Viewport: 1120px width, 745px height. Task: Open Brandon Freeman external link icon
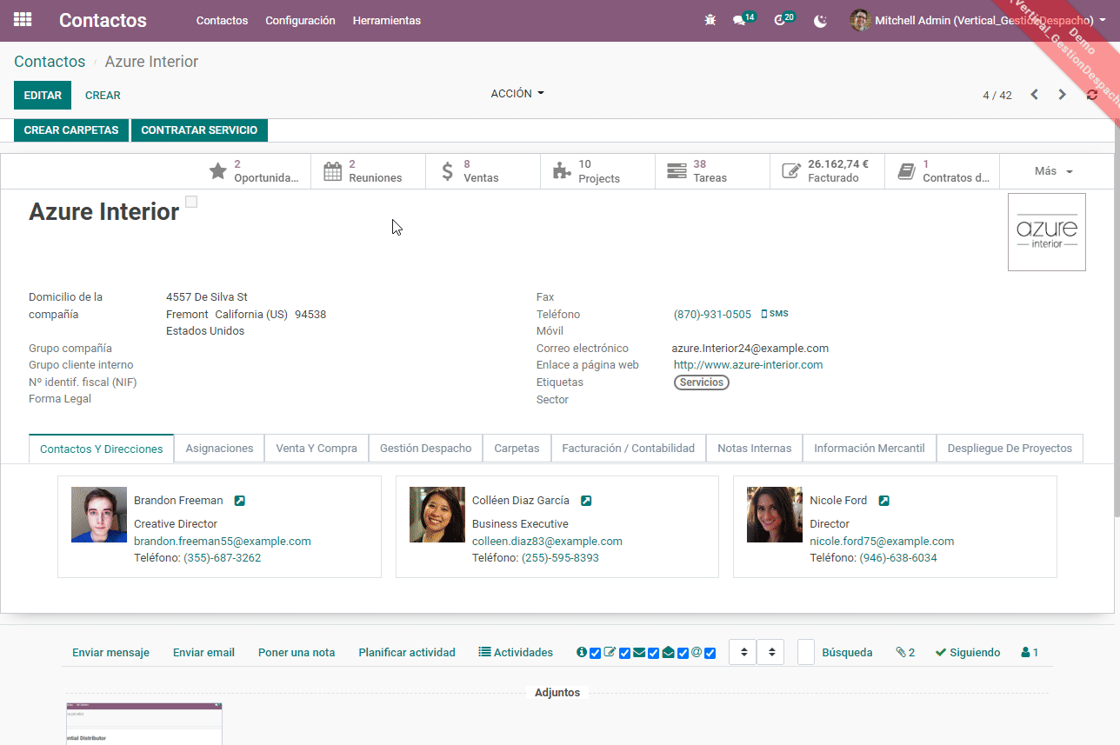point(240,501)
